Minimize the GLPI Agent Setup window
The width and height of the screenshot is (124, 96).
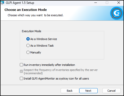(96, 3)
